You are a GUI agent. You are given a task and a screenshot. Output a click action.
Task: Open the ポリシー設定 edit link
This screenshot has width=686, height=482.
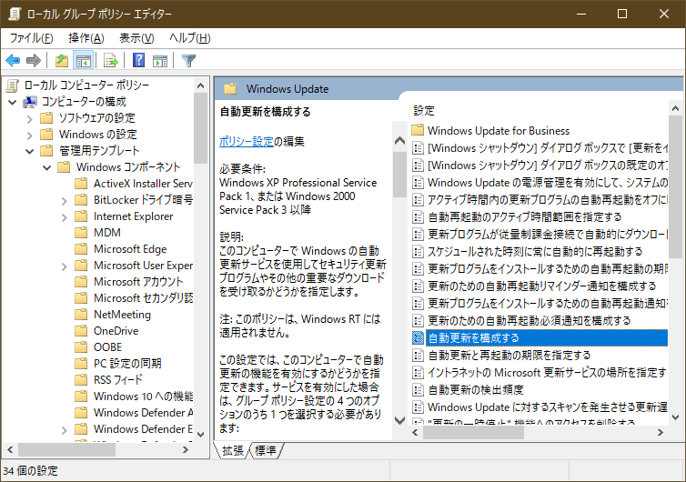(x=247, y=141)
